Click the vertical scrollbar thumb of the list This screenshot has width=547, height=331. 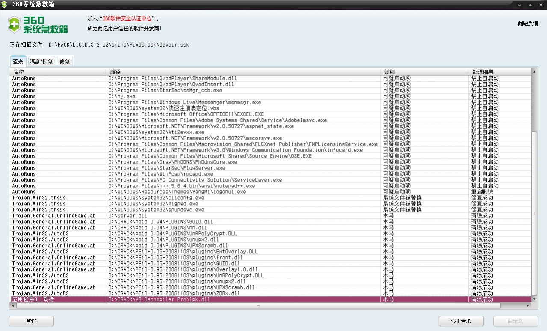(x=534, y=213)
